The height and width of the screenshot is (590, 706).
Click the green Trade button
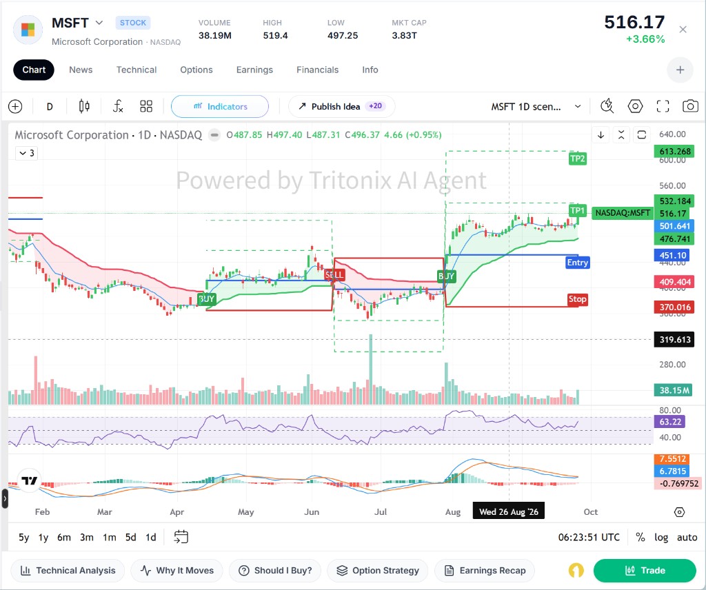point(645,571)
